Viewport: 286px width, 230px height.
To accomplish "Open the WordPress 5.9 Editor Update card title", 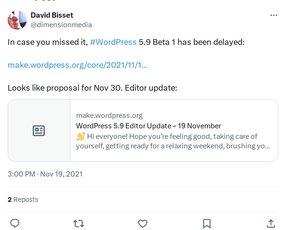I will point(148,126).
